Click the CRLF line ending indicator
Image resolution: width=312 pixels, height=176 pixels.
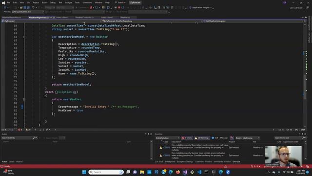click(x=303, y=130)
